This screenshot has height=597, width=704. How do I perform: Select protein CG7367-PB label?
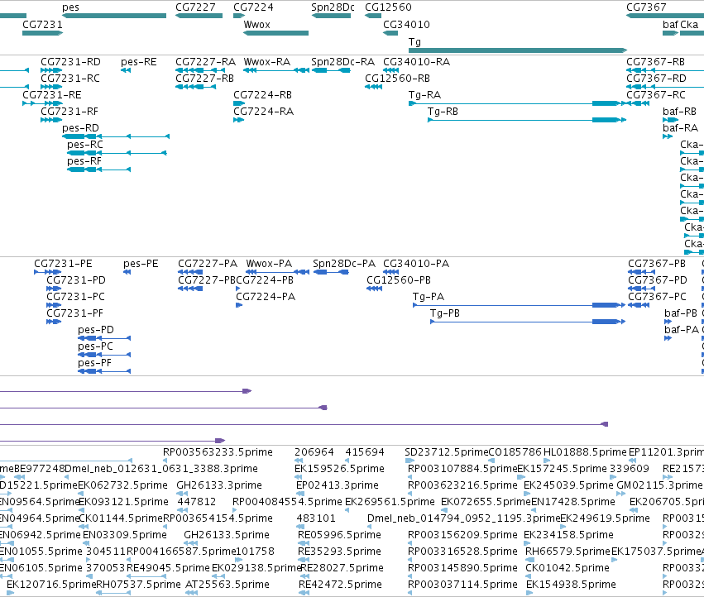tap(657, 264)
